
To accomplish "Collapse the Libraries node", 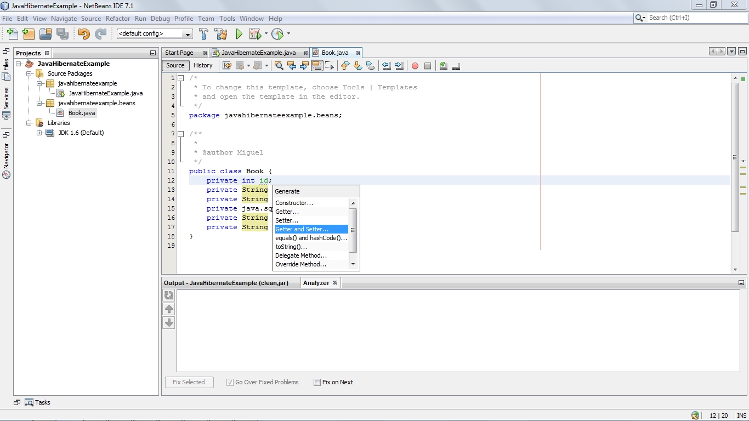I will point(29,123).
